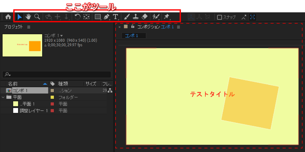Switch to World Axis mode icon
This screenshot has width=305, height=152.
(x=200, y=17)
